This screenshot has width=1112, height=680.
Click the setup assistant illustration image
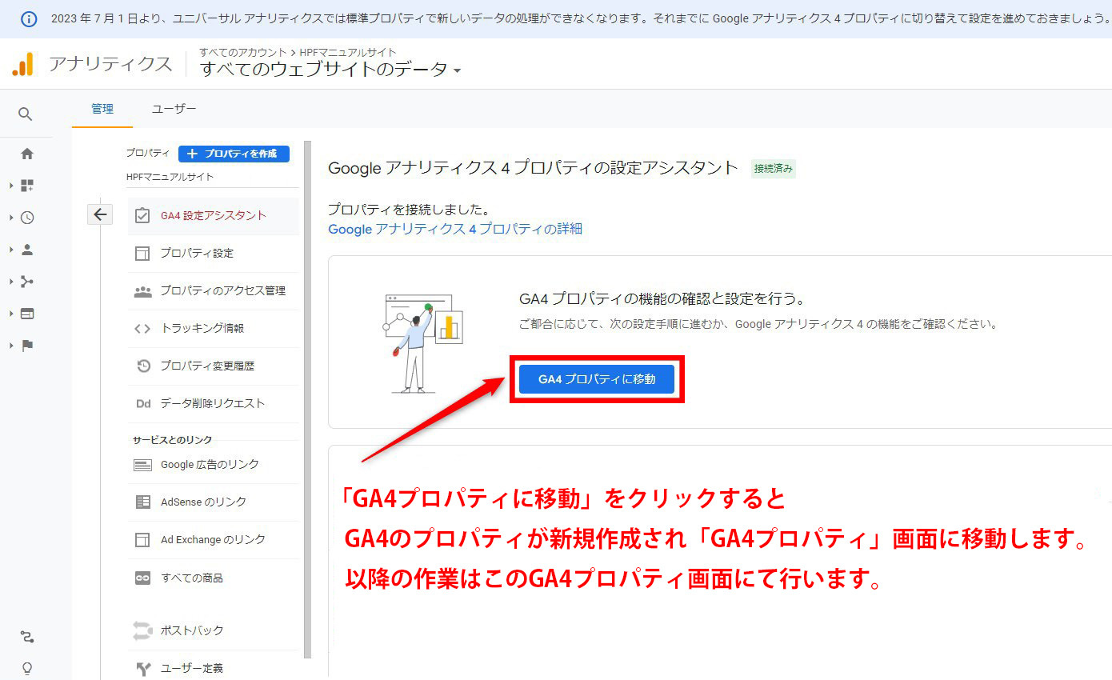click(x=422, y=342)
